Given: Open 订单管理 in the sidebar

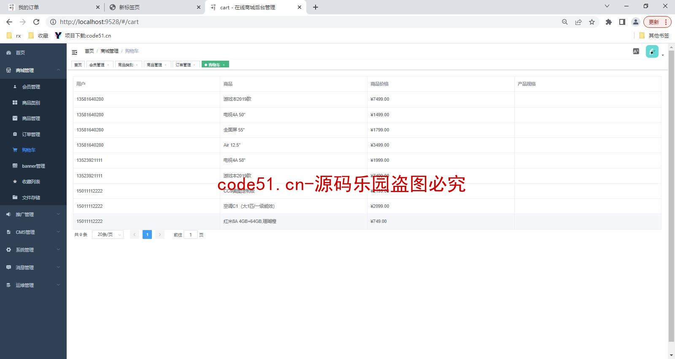Looking at the screenshot, I should click(33, 134).
